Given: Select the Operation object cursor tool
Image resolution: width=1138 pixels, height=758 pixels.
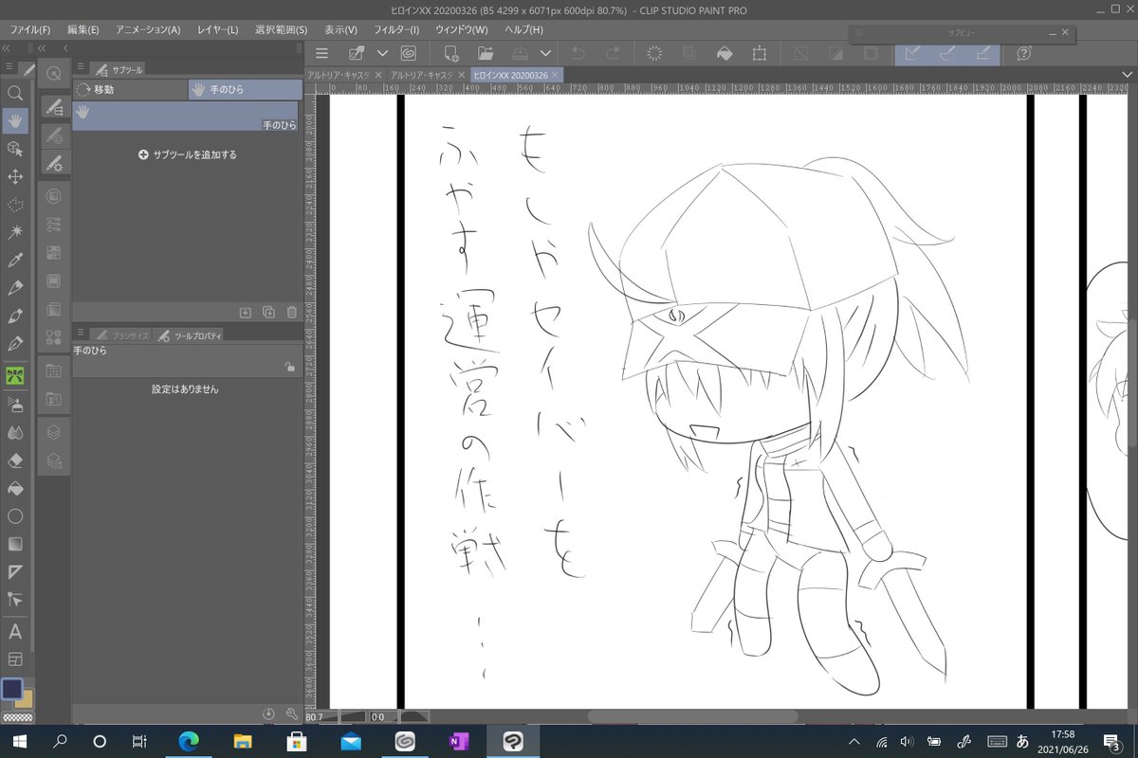Looking at the screenshot, I should (15, 149).
